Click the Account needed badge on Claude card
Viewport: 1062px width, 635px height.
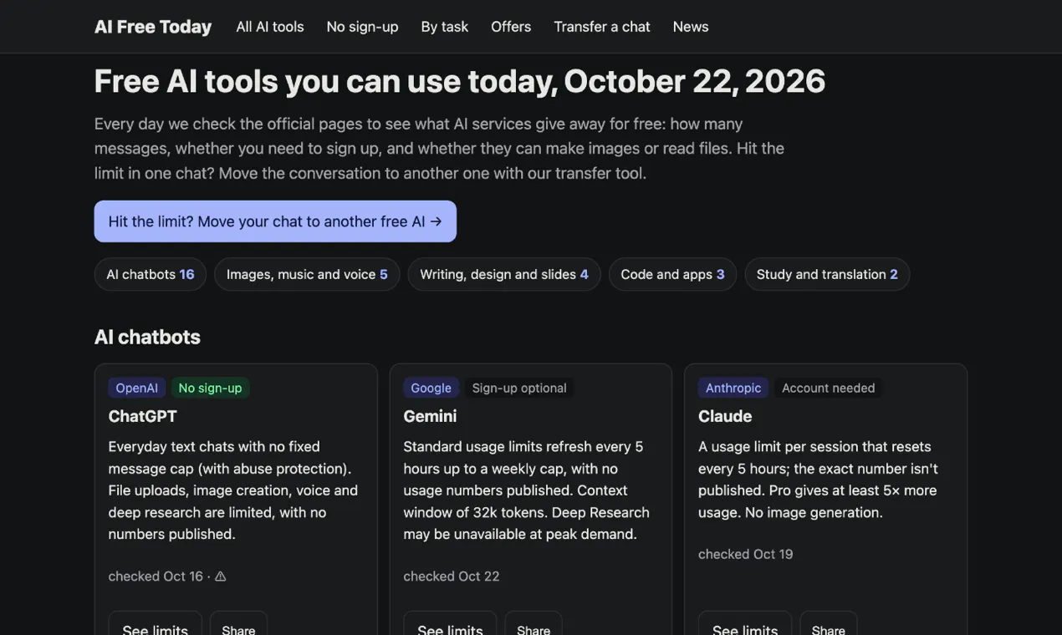(829, 388)
